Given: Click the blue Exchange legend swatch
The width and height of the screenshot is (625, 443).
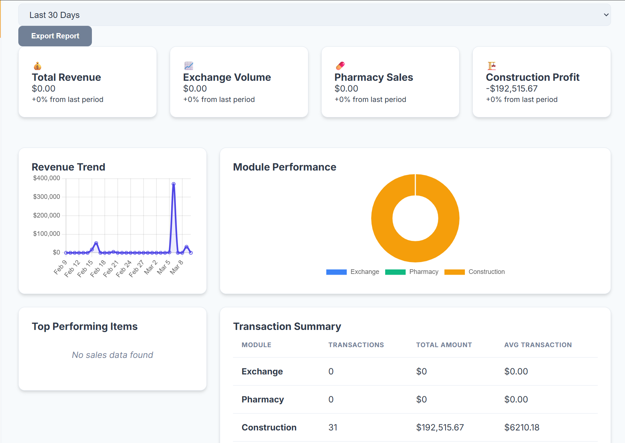Looking at the screenshot, I should tap(336, 272).
